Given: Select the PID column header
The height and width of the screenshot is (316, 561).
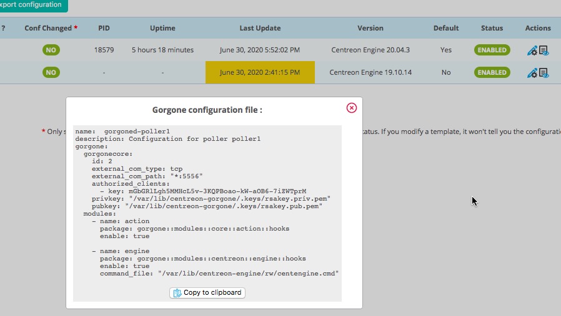Looking at the screenshot, I should tap(104, 28).
